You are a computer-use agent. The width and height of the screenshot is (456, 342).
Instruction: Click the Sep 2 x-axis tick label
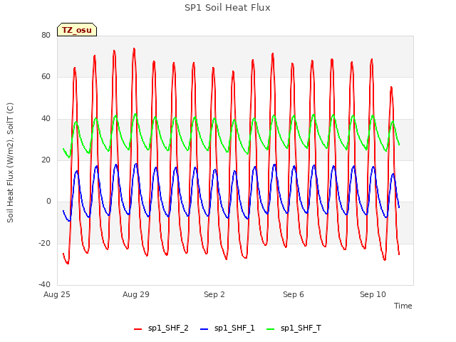point(214,294)
